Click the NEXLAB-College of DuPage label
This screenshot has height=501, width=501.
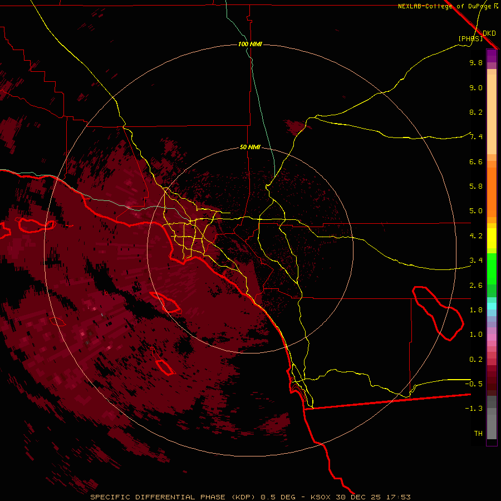pyautogui.click(x=445, y=6)
